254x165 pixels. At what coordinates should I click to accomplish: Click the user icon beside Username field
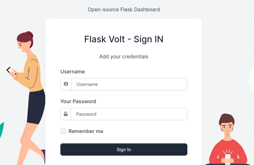point(66,84)
